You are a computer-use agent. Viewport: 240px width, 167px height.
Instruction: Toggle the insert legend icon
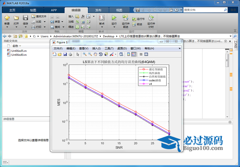(x=134, y=54)
